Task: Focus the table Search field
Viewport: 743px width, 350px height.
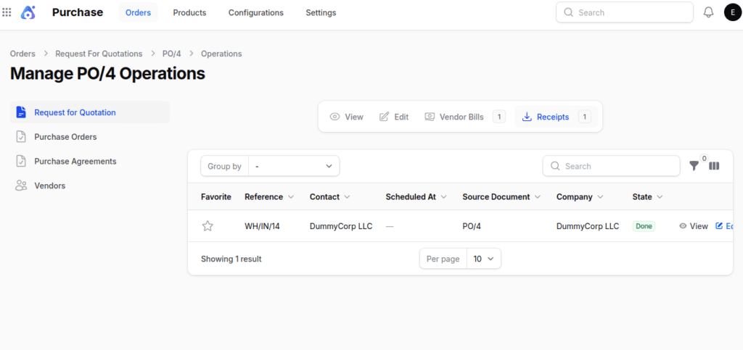Action: 611,166
